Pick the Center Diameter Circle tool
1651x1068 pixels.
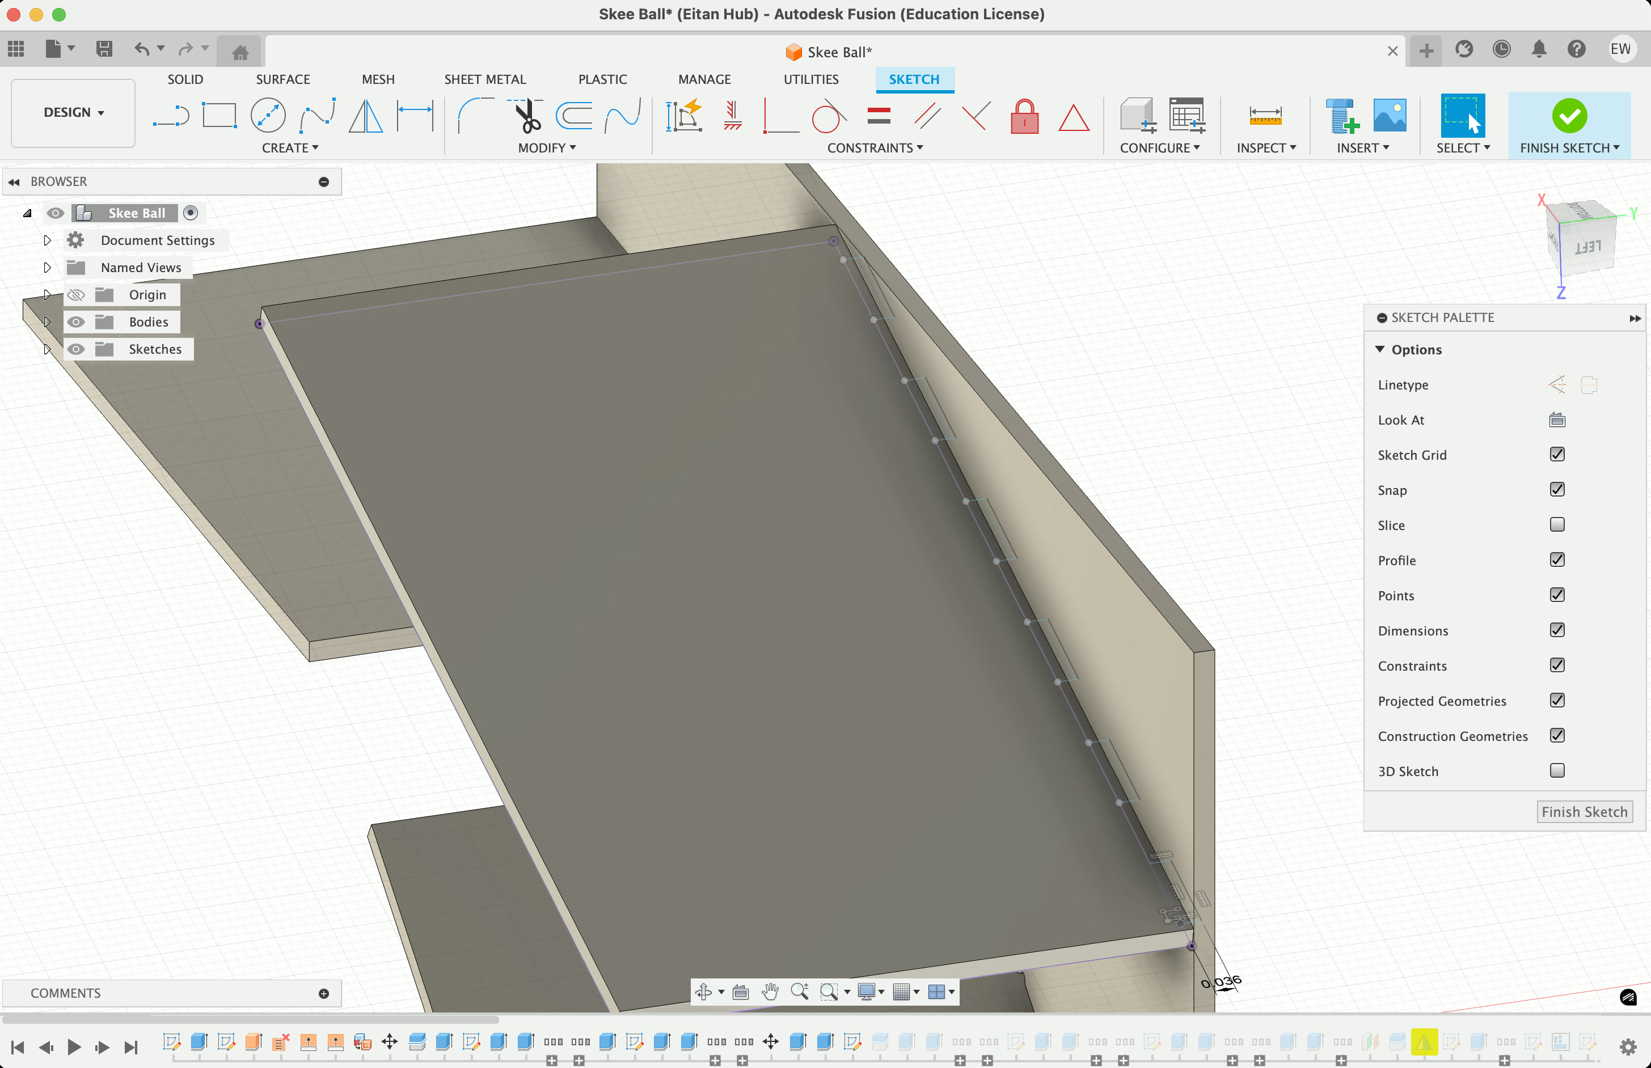pyautogui.click(x=268, y=116)
